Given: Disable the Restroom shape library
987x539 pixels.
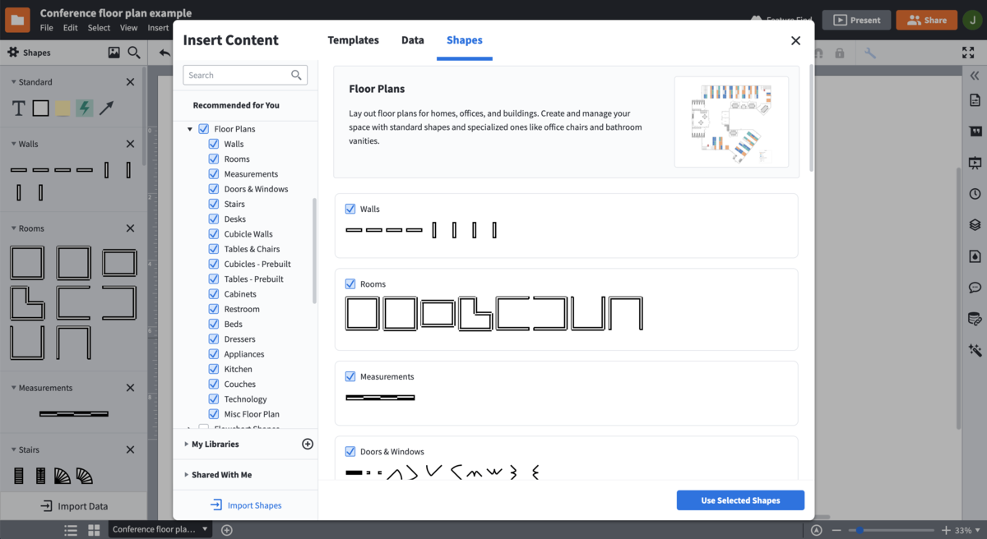Looking at the screenshot, I should (x=213, y=308).
